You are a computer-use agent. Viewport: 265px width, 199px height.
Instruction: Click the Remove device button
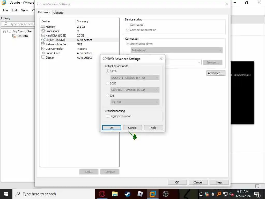coord(110,172)
